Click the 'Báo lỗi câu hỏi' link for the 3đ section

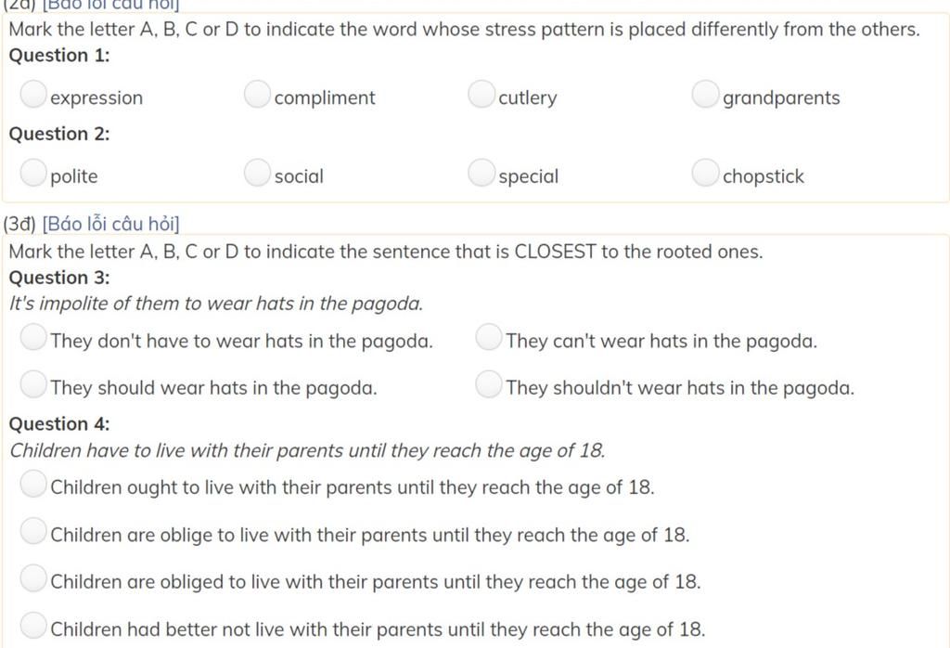pyautogui.click(x=111, y=224)
